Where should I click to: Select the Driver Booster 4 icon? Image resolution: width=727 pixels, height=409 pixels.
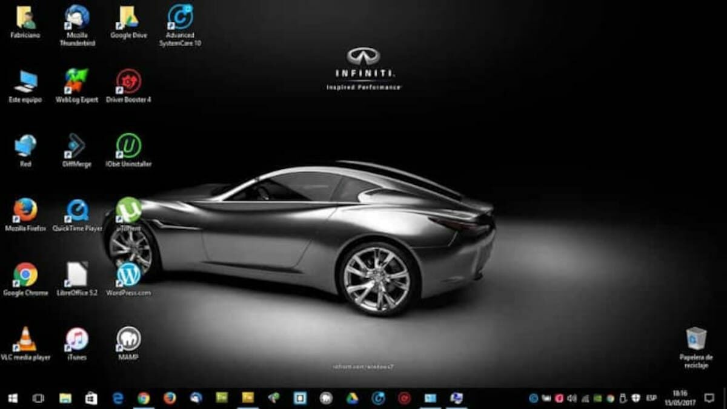tap(128, 85)
